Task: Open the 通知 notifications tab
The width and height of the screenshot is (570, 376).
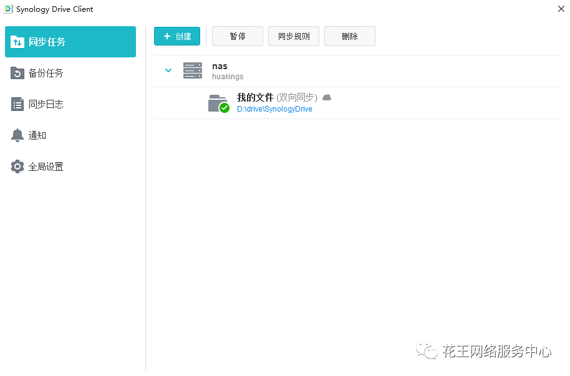Action: click(70, 136)
